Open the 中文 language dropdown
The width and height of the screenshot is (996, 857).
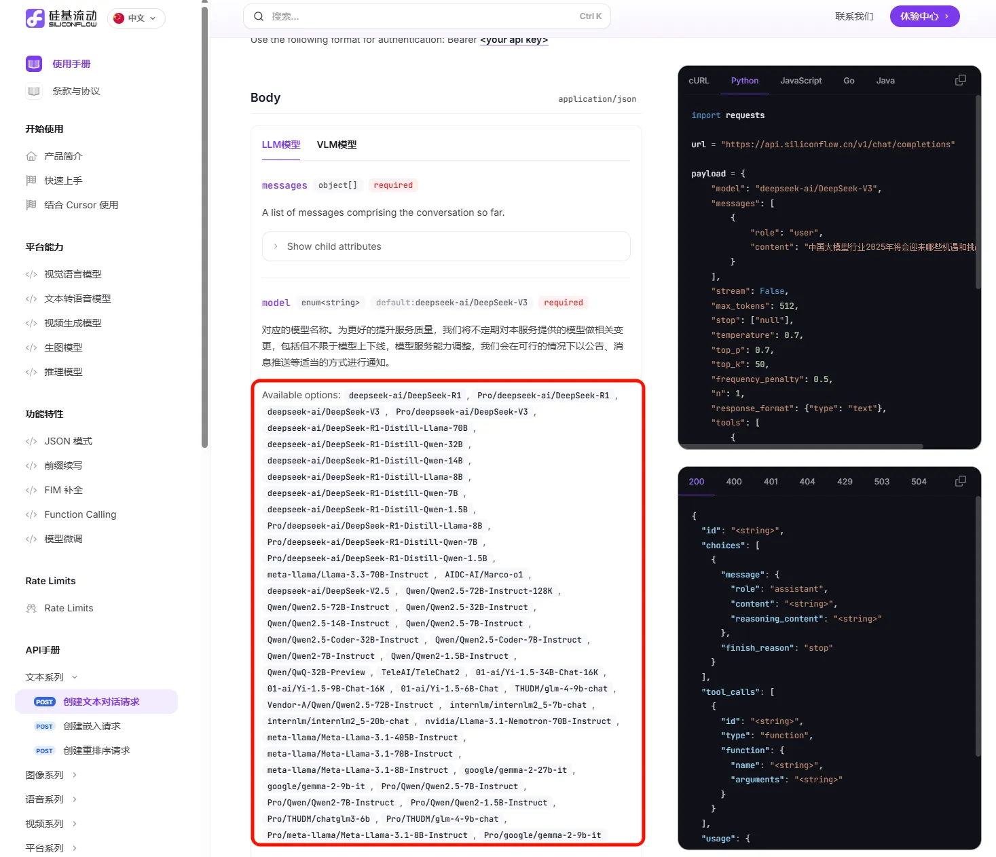coord(136,18)
